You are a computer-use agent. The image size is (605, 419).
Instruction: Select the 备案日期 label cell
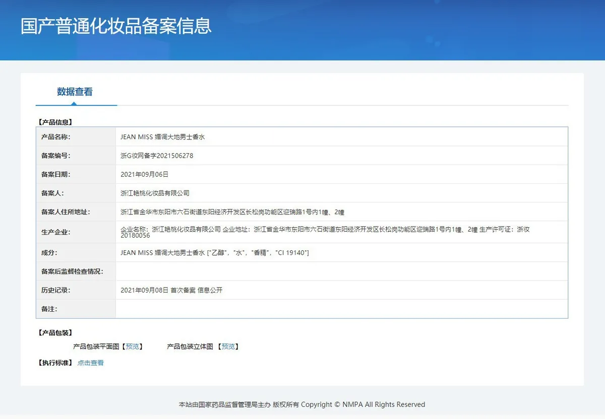pyautogui.click(x=76, y=174)
